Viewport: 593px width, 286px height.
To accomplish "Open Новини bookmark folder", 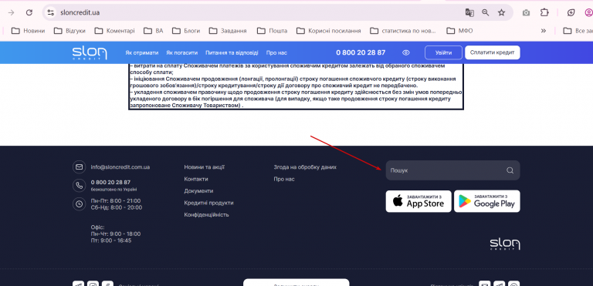I will [x=29, y=31].
